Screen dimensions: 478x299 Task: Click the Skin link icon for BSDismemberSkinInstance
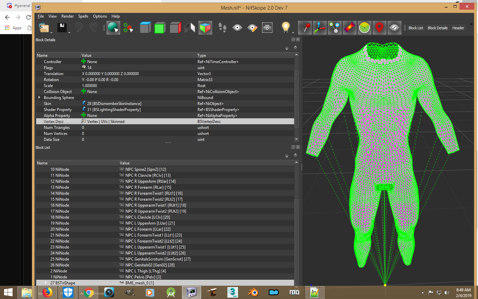pyautogui.click(x=84, y=103)
